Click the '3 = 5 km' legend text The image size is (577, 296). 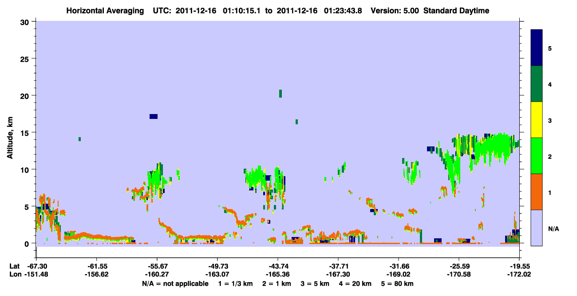click(x=315, y=283)
